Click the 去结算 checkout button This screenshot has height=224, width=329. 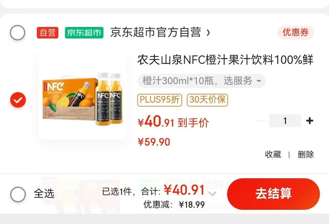coord(273,194)
